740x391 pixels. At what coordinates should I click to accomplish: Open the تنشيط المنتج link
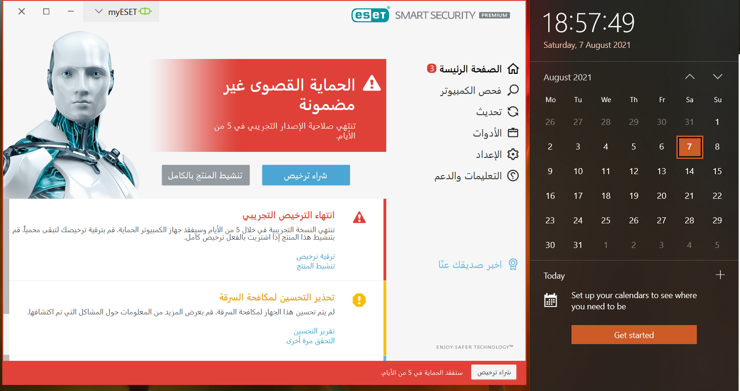click(x=316, y=266)
